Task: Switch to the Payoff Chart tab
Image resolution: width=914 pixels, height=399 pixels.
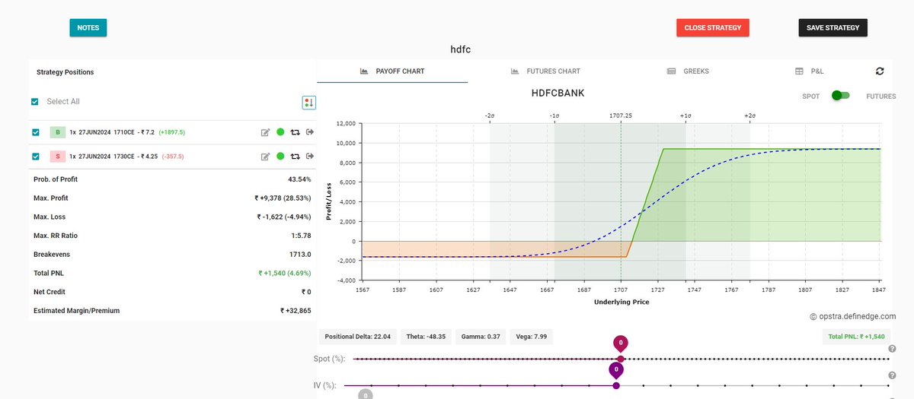Action: [392, 71]
